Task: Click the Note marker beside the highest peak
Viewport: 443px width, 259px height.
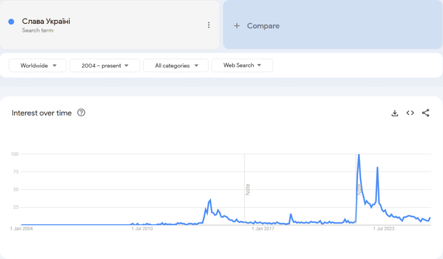Action: [x=360, y=190]
